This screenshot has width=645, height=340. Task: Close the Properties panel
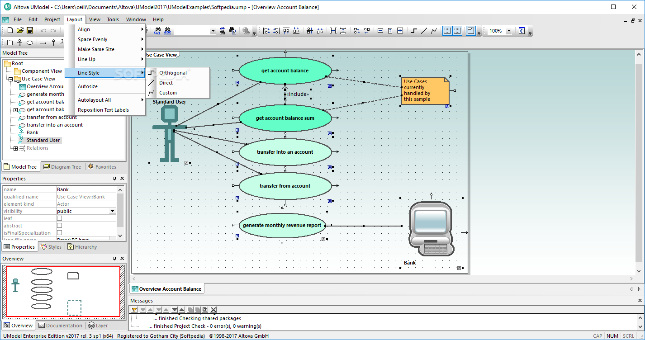tap(122, 179)
